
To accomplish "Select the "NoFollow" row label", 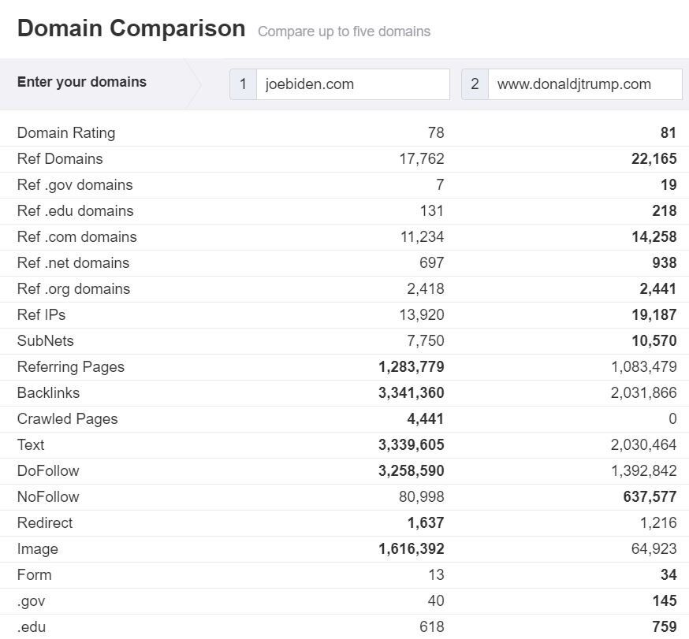I will coord(48,496).
